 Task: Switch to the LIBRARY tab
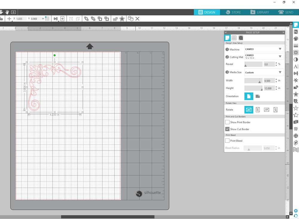[x=260, y=12]
